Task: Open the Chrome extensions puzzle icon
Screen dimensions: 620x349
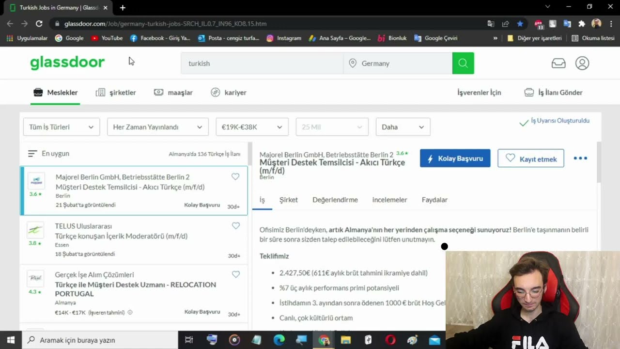Action: click(582, 23)
